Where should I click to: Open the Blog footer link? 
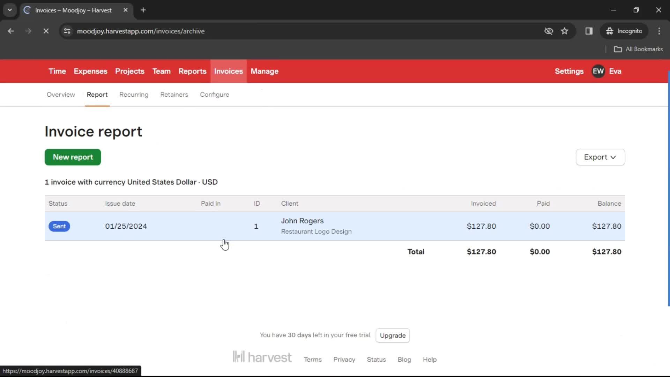[x=404, y=360]
